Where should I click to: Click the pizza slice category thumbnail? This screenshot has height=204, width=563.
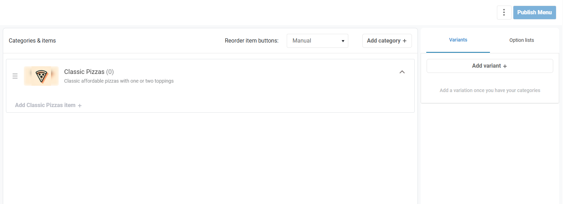(41, 76)
